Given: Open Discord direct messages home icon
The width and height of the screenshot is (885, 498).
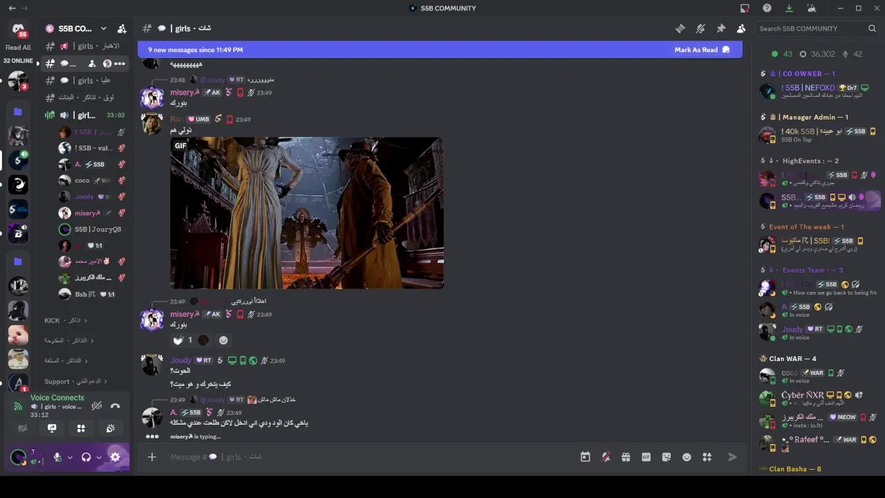Looking at the screenshot, I should coord(18,29).
